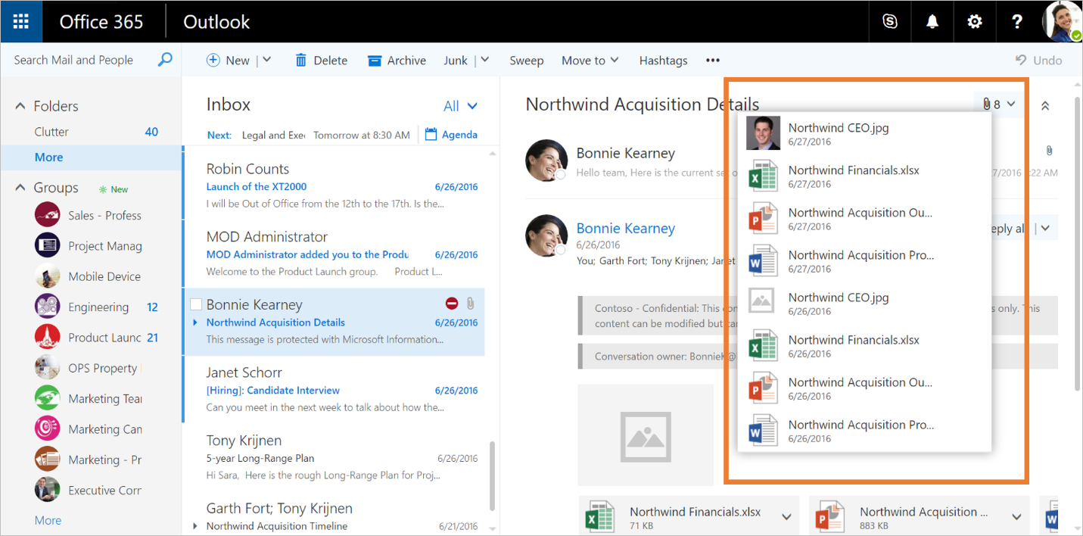Open your profile picture menu
This screenshot has height=536, width=1083.
[x=1063, y=20]
